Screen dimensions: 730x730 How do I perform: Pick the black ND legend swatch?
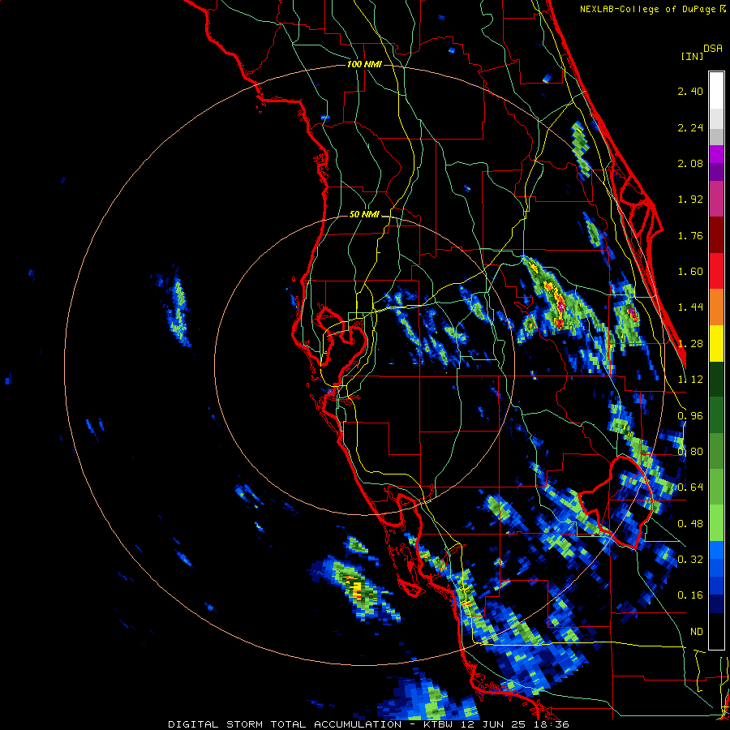(716, 631)
